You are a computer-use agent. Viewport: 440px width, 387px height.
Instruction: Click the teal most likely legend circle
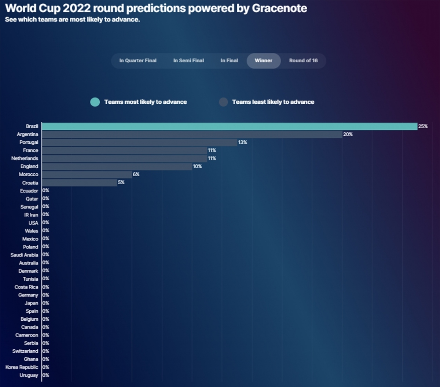click(95, 102)
